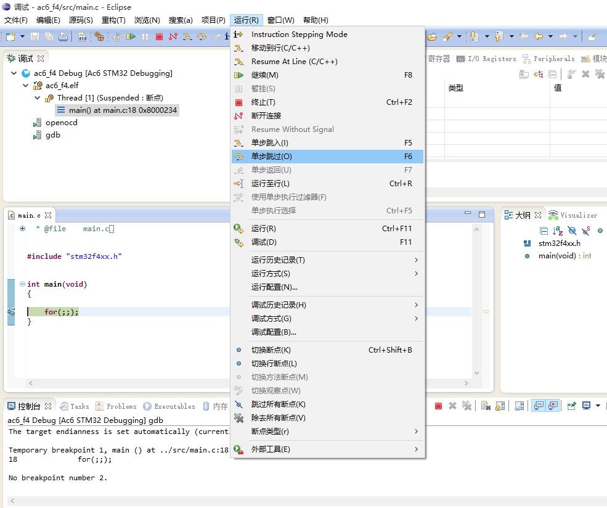Image resolution: width=607 pixels, height=508 pixels.
Task: Select the openocd process entry
Action: (x=55, y=123)
